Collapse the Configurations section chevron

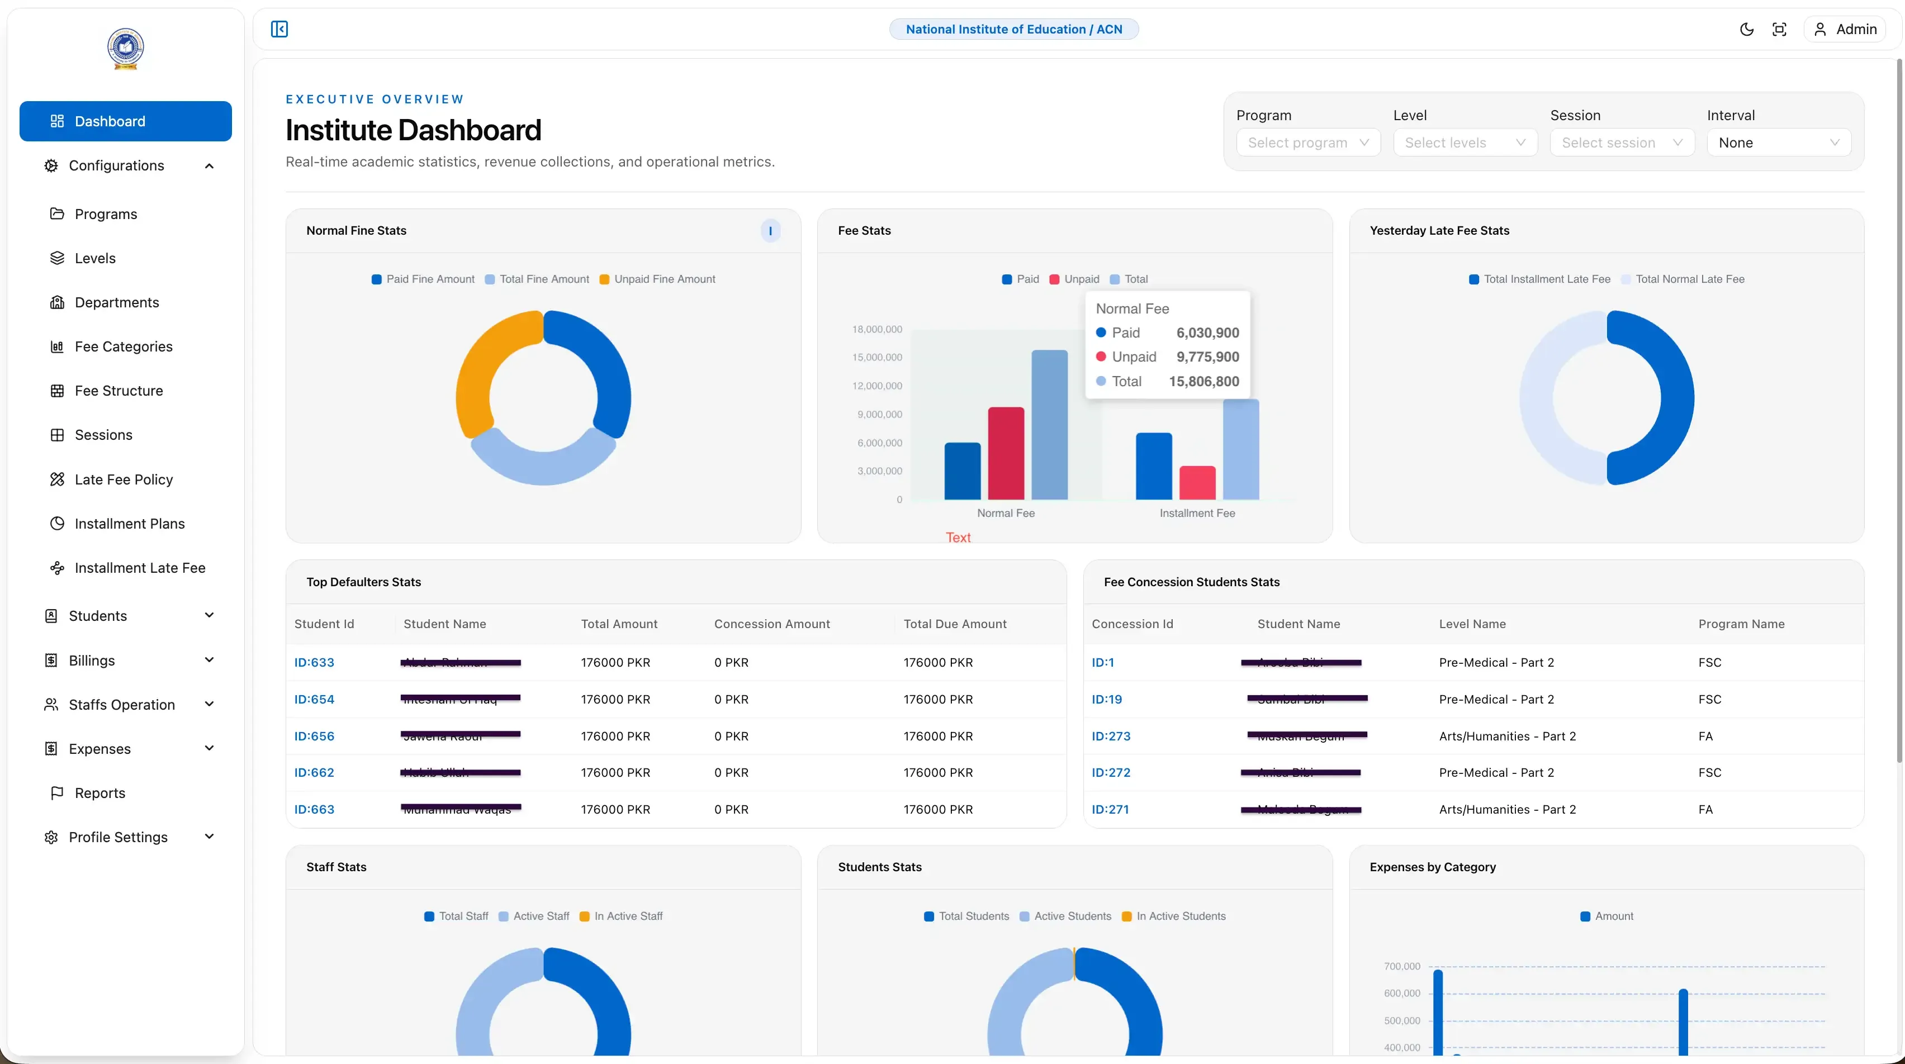209,165
